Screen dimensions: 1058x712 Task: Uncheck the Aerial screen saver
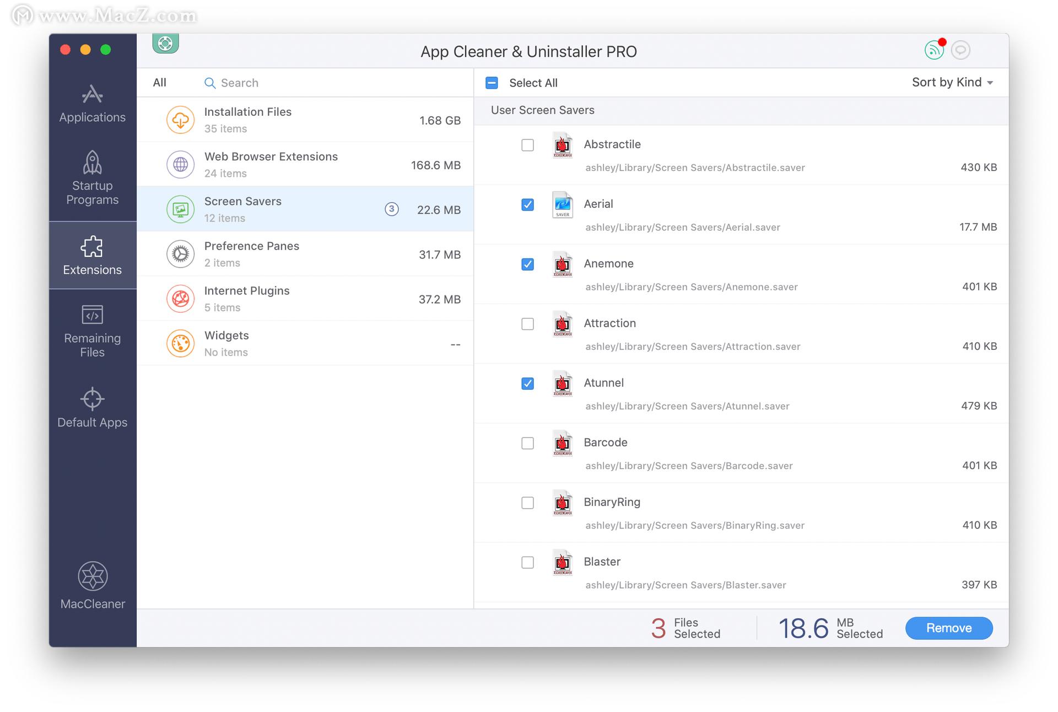[527, 204]
